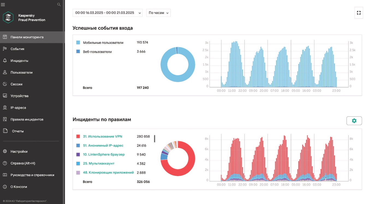368x204 pixels.
Task: Open the Пользователи menu item
Action: (32, 73)
